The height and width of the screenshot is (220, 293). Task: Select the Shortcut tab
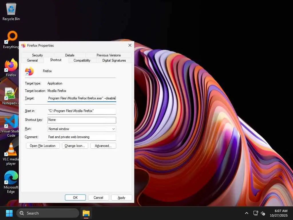coord(56,60)
